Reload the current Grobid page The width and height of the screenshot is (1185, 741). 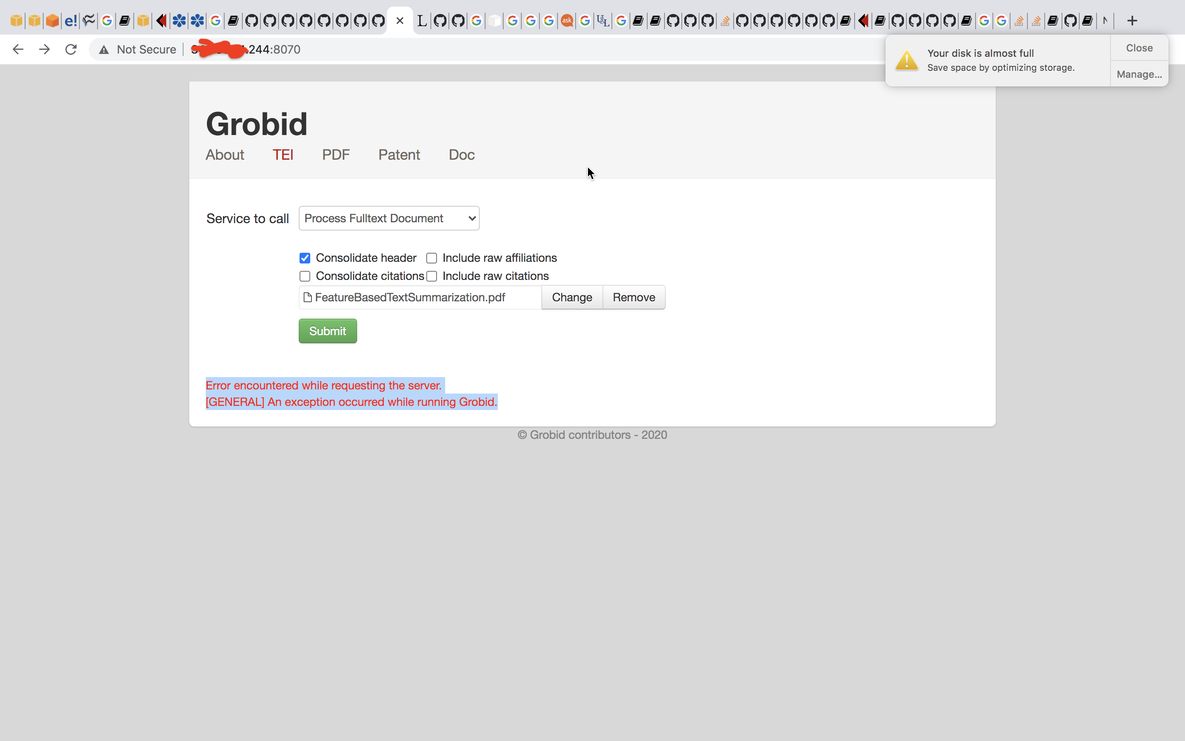click(x=71, y=49)
